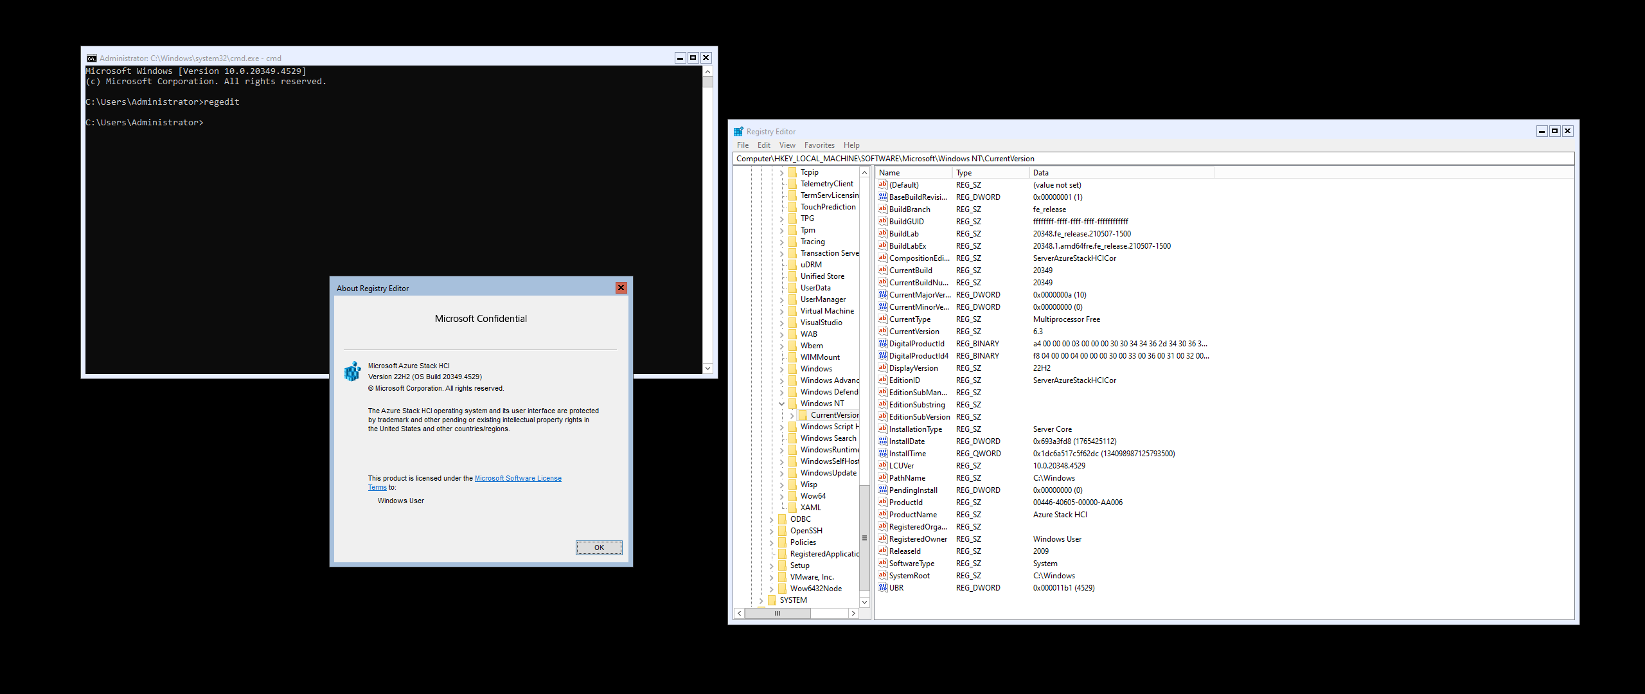Click the ProductName string value icon
The image size is (1645, 694).
[883, 515]
